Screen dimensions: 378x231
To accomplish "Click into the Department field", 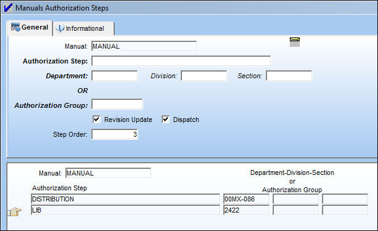I will click(x=115, y=76).
